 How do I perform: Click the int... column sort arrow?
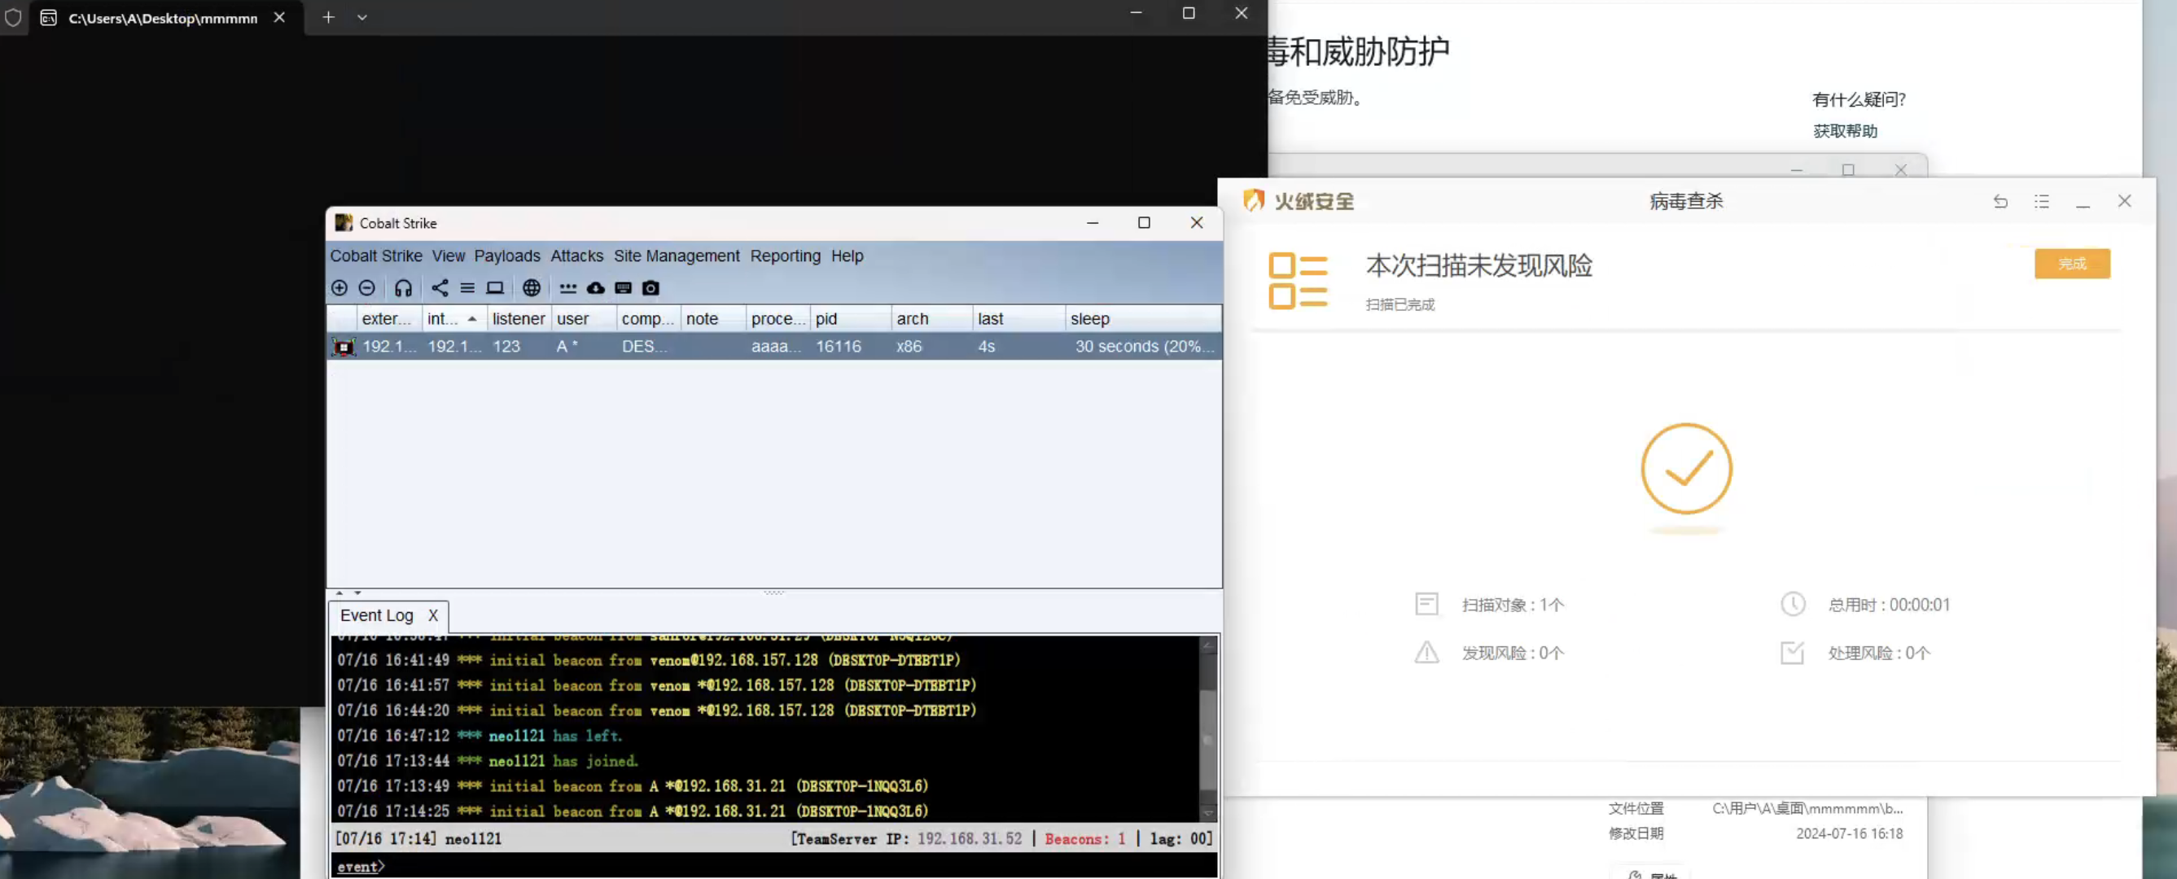click(x=471, y=320)
